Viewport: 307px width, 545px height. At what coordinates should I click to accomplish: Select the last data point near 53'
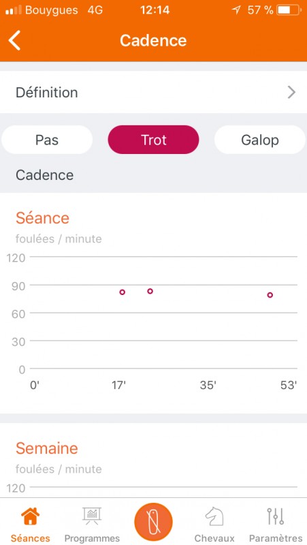(270, 295)
